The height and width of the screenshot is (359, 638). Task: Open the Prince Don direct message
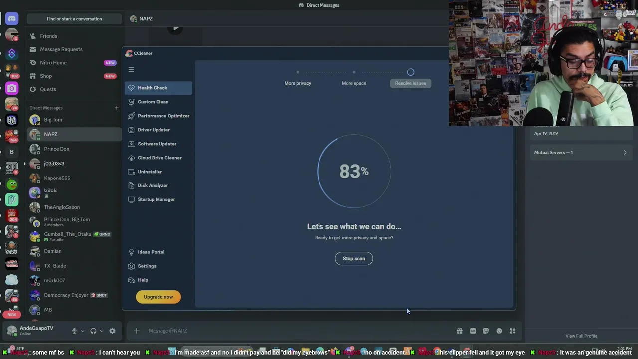[x=74, y=149]
